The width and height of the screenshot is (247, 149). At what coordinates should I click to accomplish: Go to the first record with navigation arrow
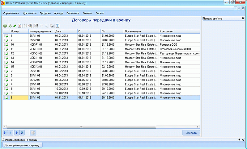point(5,133)
